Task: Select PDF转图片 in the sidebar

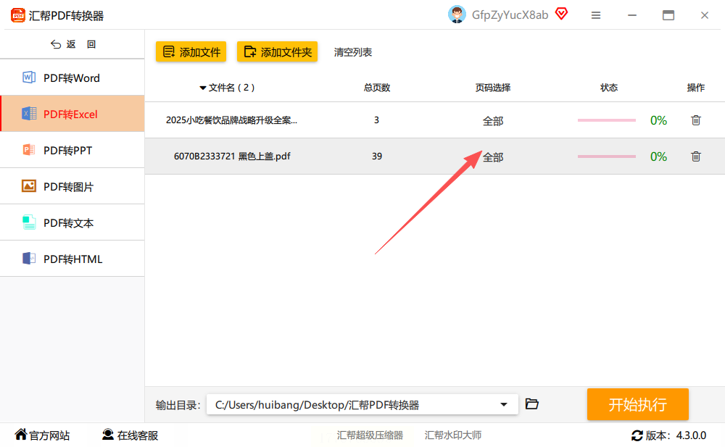Action: pyautogui.click(x=72, y=186)
